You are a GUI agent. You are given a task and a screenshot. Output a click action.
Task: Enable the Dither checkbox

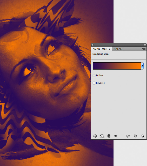coord(94,76)
